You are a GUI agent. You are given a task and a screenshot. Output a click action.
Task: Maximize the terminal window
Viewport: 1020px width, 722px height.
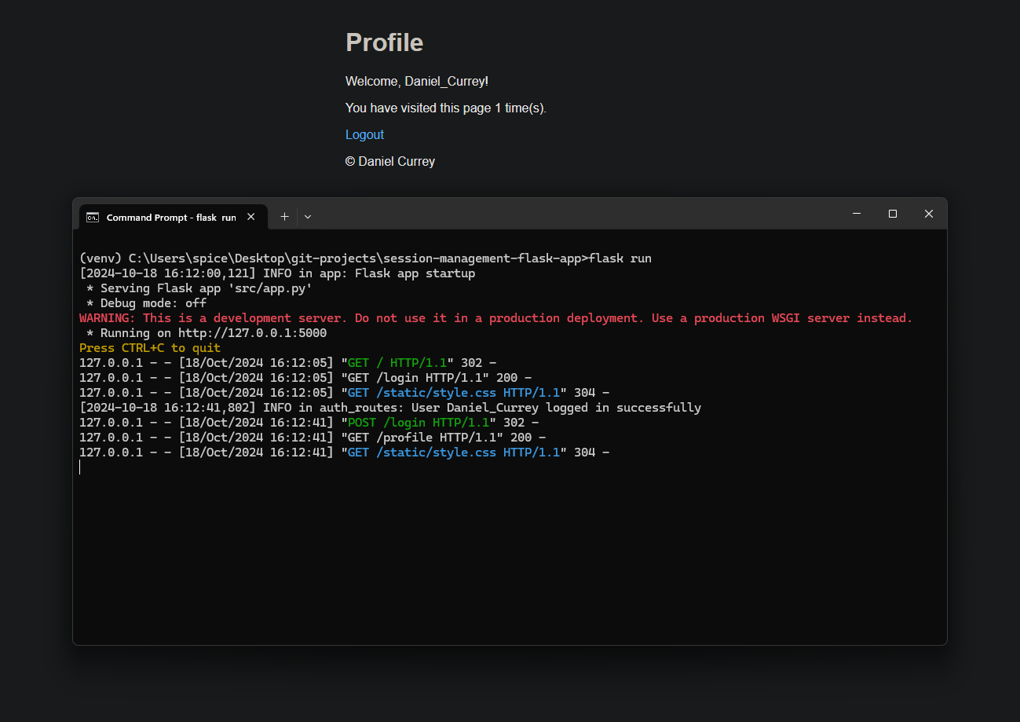[x=893, y=214]
